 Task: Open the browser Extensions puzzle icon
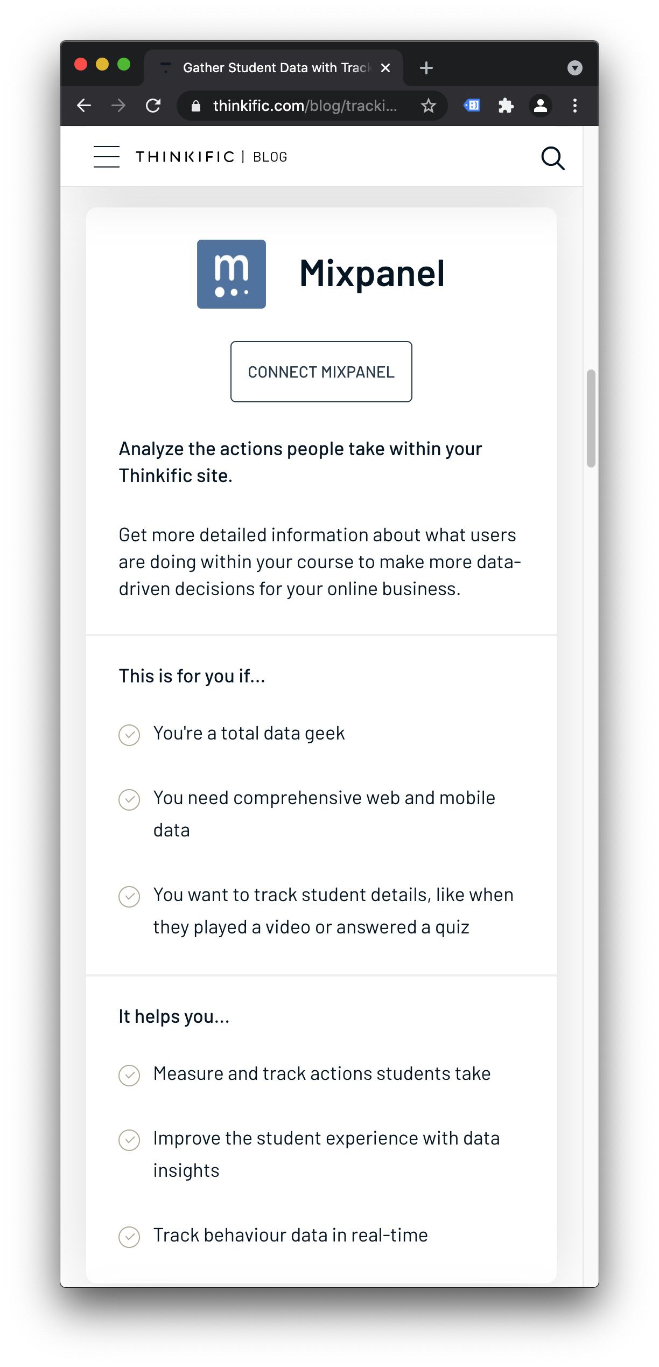coord(506,106)
